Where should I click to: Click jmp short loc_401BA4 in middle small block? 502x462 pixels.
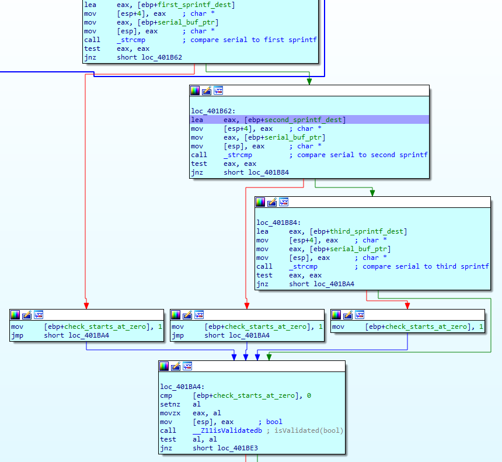coord(221,335)
